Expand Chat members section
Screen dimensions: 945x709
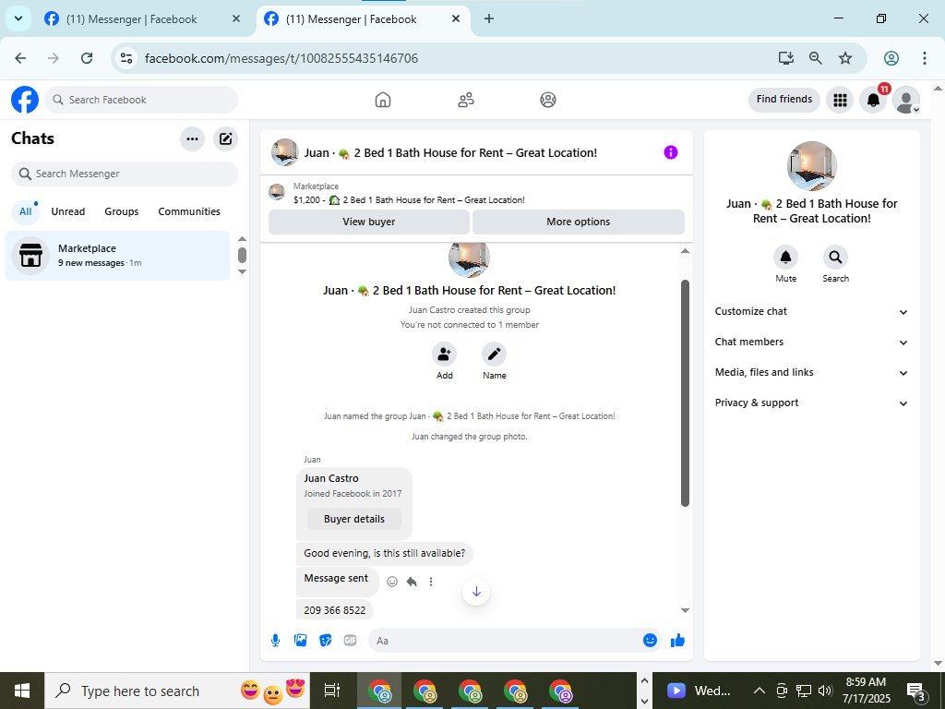tap(811, 342)
